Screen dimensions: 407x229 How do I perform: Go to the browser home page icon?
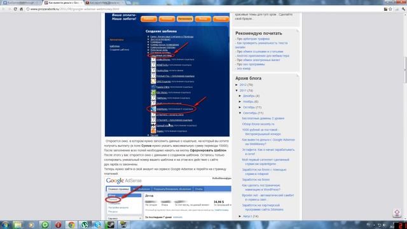pyautogui.click(x=21, y=9)
